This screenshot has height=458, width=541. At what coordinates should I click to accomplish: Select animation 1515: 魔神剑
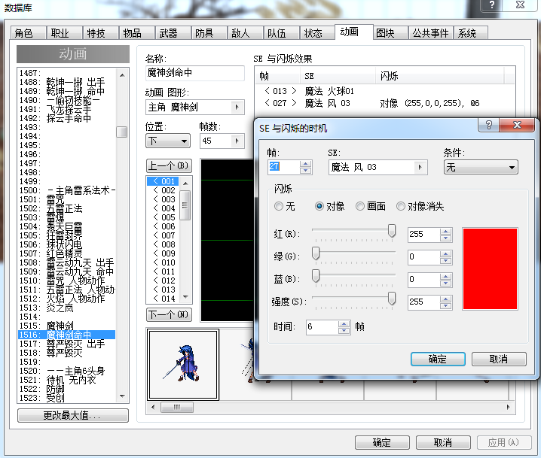[x=66, y=326]
